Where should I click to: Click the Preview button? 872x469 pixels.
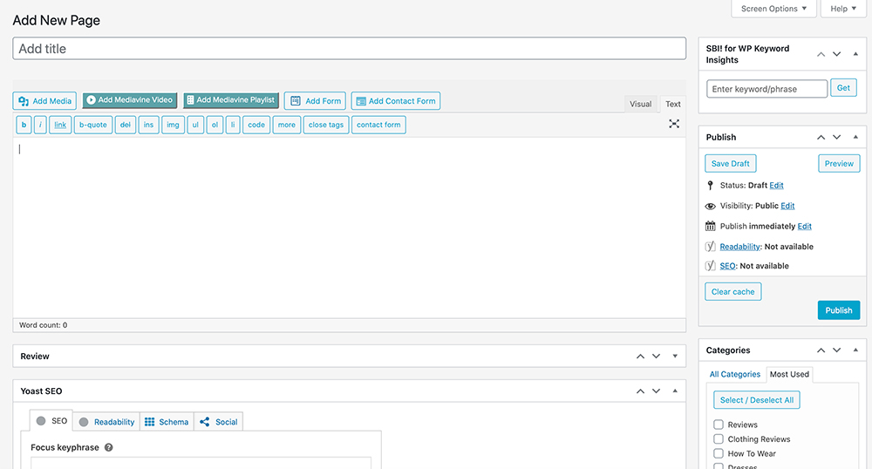point(839,163)
